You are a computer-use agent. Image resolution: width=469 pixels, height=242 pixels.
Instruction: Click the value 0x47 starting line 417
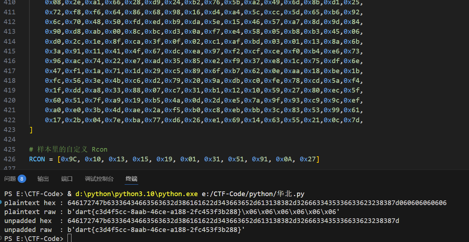click(53, 71)
